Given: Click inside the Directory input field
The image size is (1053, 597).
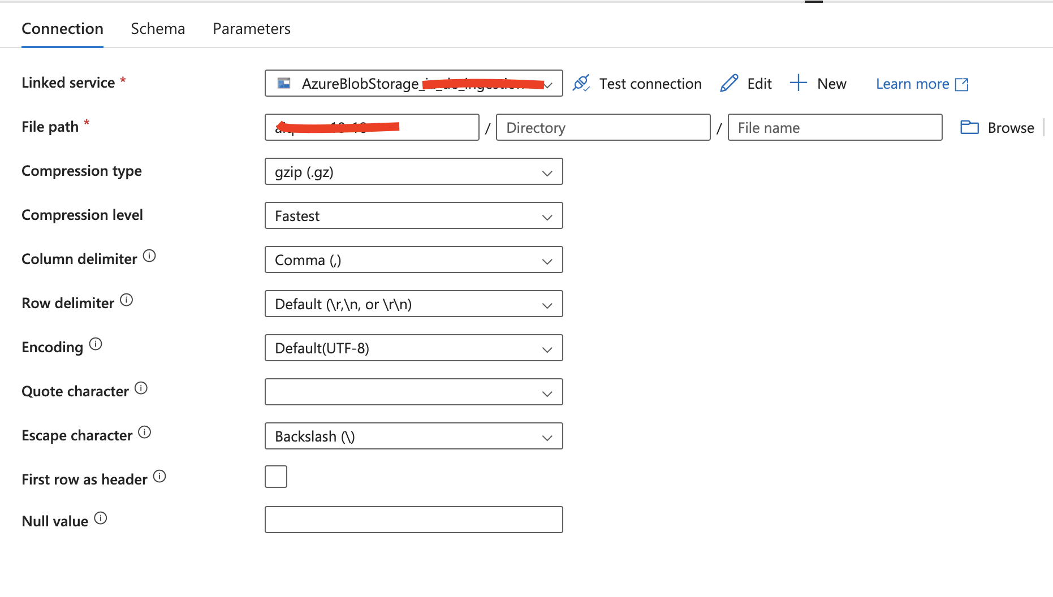Looking at the screenshot, I should pos(602,127).
